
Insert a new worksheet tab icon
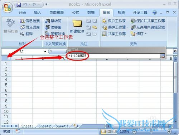click(76, 126)
